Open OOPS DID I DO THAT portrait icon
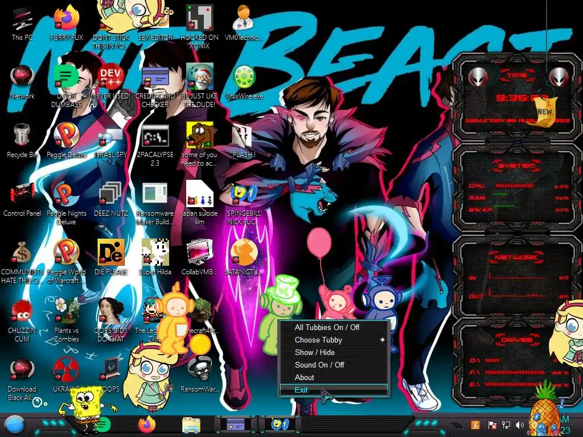Image resolution: width=583 pixels, height=437 pixels. click(111, 320)
